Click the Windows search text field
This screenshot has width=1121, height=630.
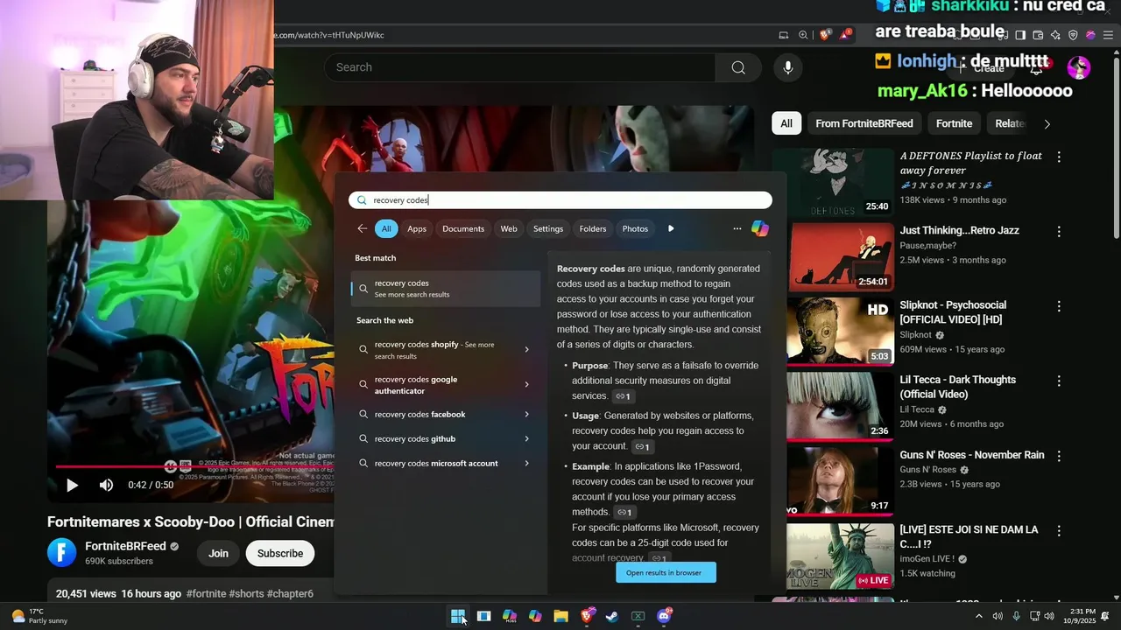(x=560, y=200)
